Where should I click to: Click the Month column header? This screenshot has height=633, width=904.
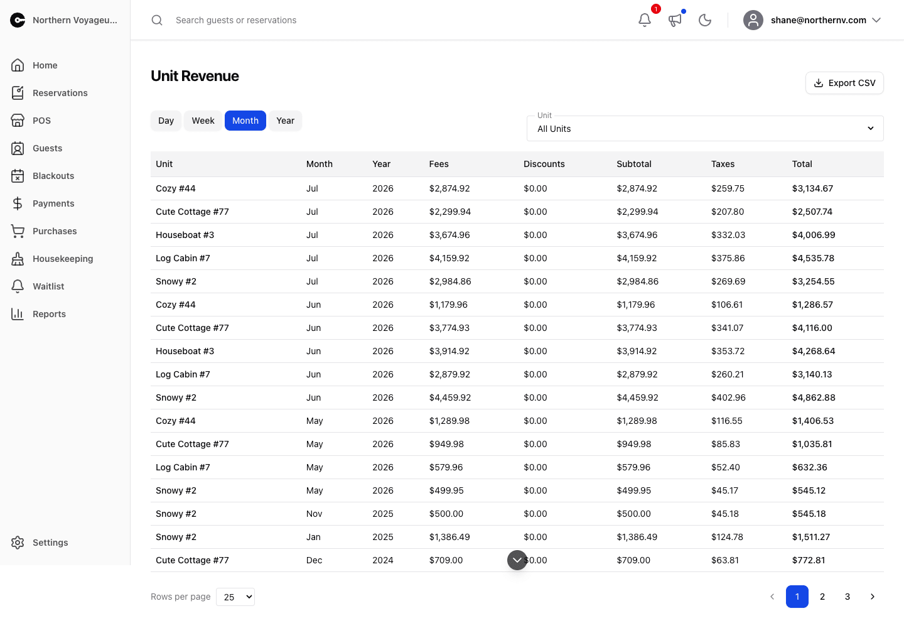(x=320, y=164)
